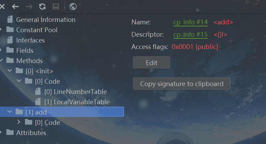266x144 pixels.
Task: Select the [0] LineNumberTable entry
Action: pos(75,92)
